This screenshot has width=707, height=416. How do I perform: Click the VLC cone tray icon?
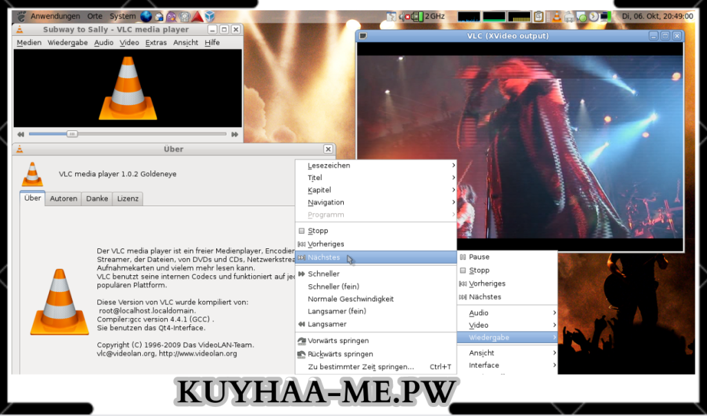[557, 17]
